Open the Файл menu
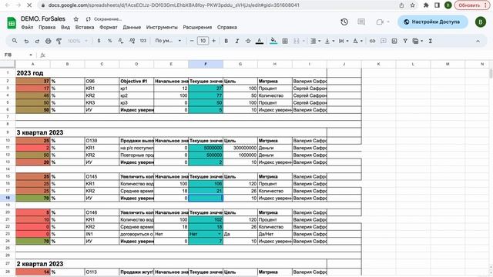 coord(27,28)
